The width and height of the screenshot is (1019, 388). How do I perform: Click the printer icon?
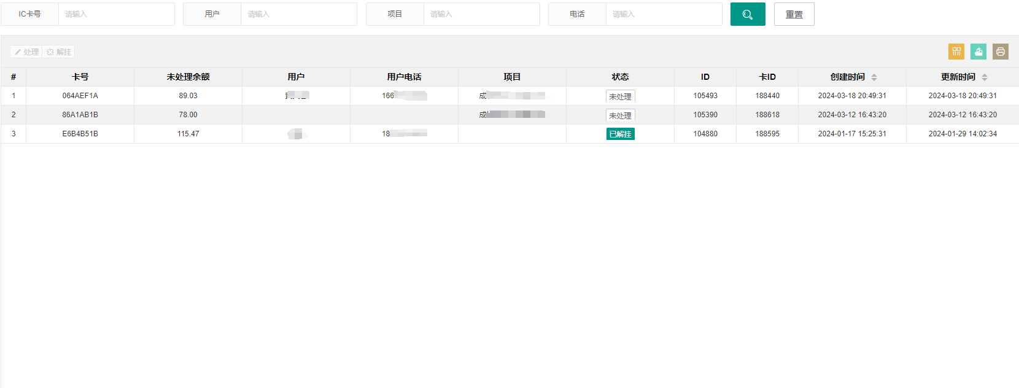point(1001,52)
